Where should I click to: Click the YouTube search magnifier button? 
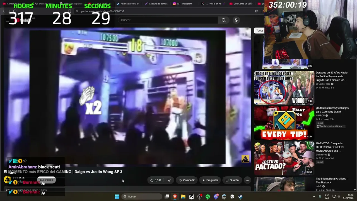pos(224,20)
